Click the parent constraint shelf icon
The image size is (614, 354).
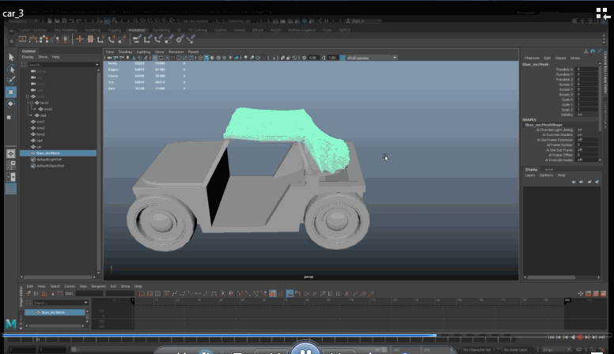coord(137,40)
